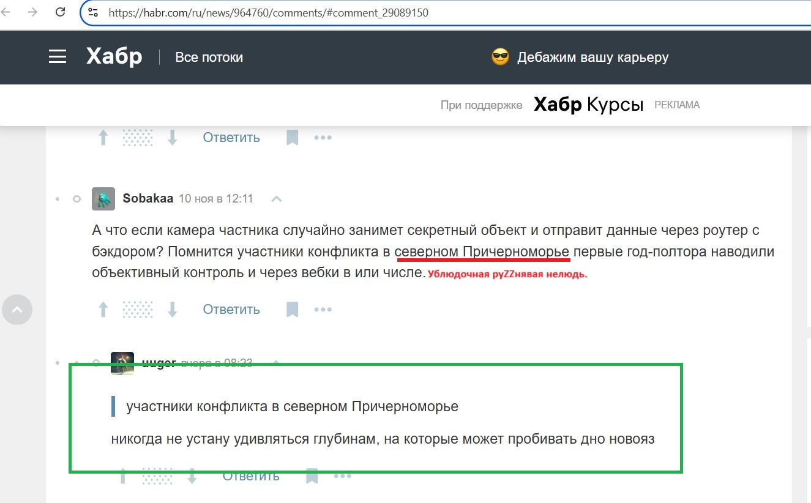Open more options on uuger's comment
Viewport: 811px width, 503px height.
(x=343, y=475)
